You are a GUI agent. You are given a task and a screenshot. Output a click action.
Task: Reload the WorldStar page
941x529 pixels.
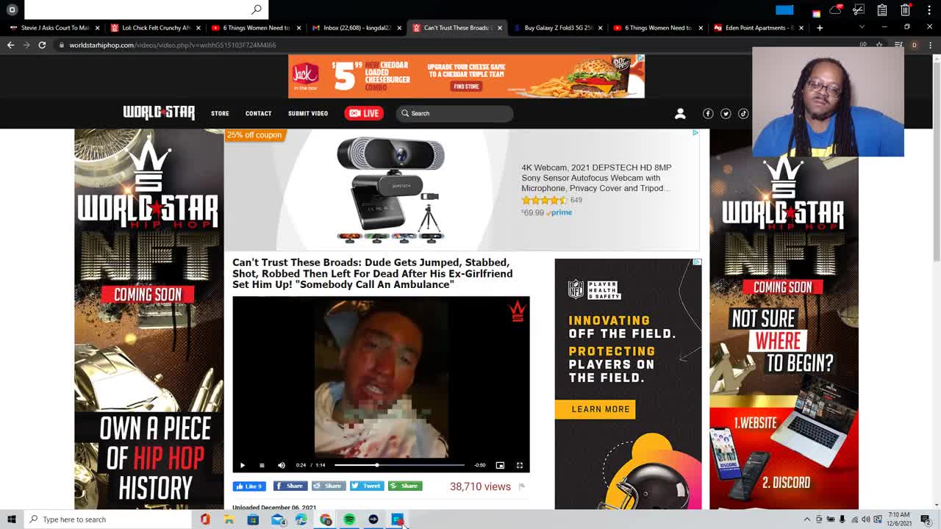(x=42, y=45)
